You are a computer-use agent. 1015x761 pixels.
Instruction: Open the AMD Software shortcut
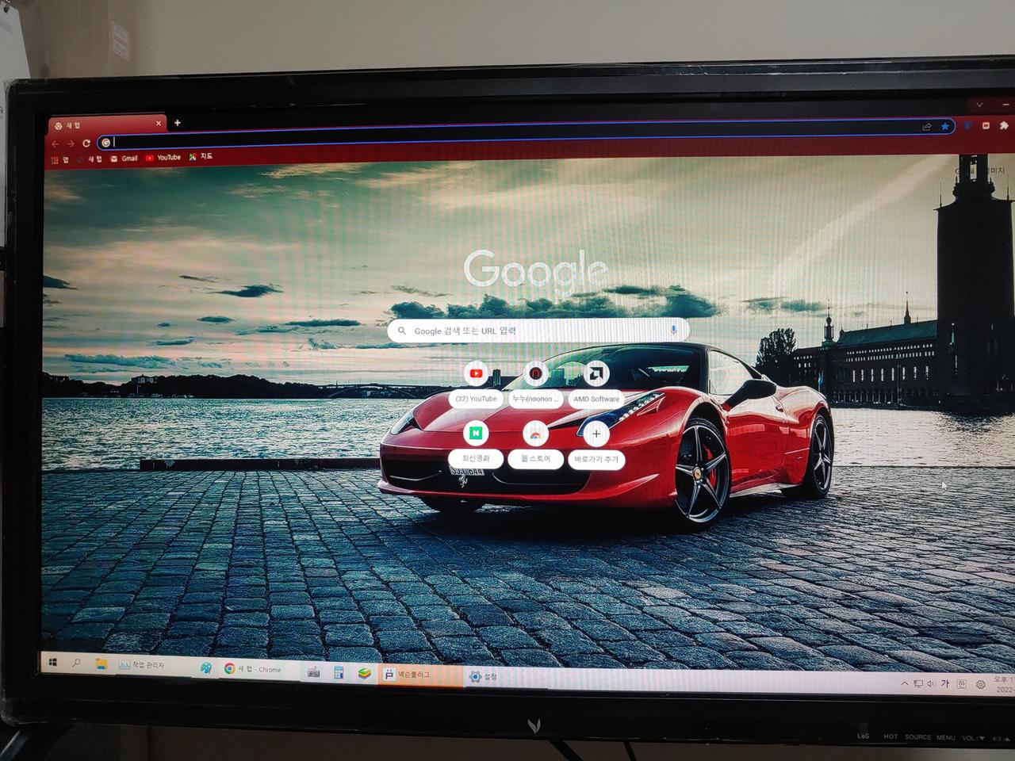click(x=596, y=373)
